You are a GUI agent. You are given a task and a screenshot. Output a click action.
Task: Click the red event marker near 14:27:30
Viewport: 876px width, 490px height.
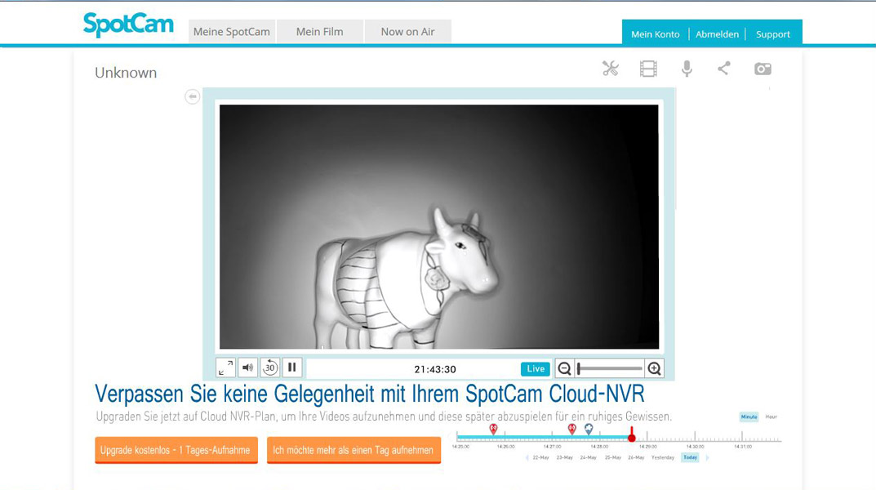[x=571, y=429]
